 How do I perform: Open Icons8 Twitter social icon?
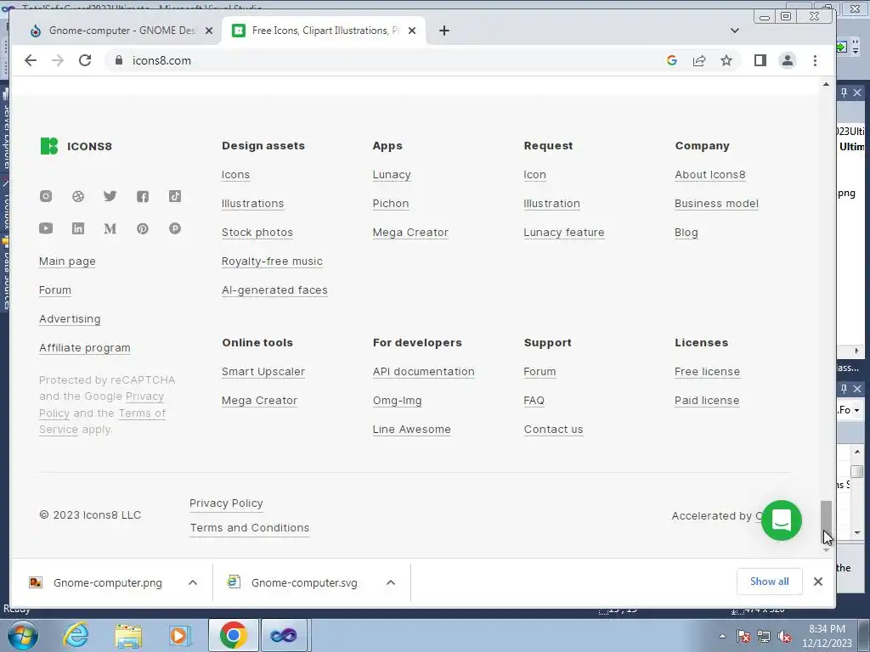point(110,196)
